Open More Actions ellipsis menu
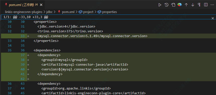The width and height of the screenshot is (216, 95). coord(212,5)
